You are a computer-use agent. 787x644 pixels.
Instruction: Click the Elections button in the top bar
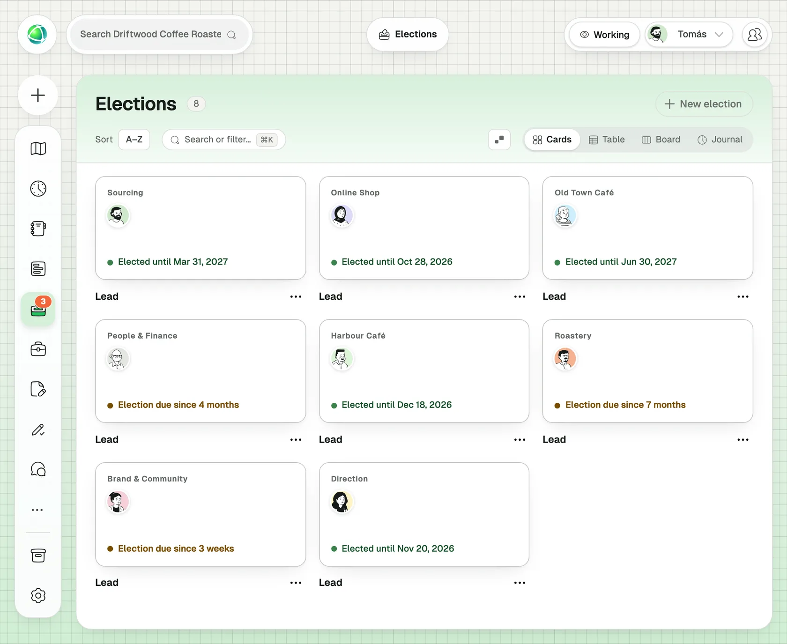pyautogui.click(x=408, y=35)
